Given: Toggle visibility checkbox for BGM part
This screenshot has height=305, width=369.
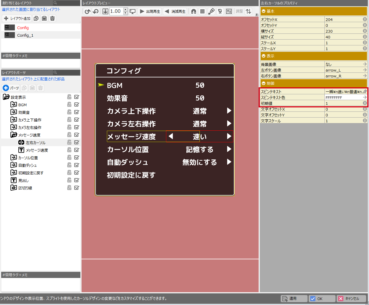Looking at the screenshot, I should (77, 104).
